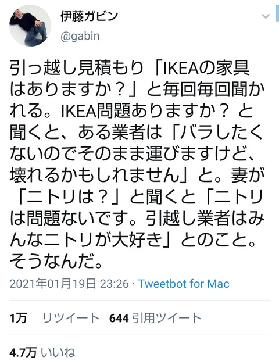Click the tweet line starting 引っ越し見積もり
Image resolution: width=279 pixels, height=361 pixels.
point(130,69)
